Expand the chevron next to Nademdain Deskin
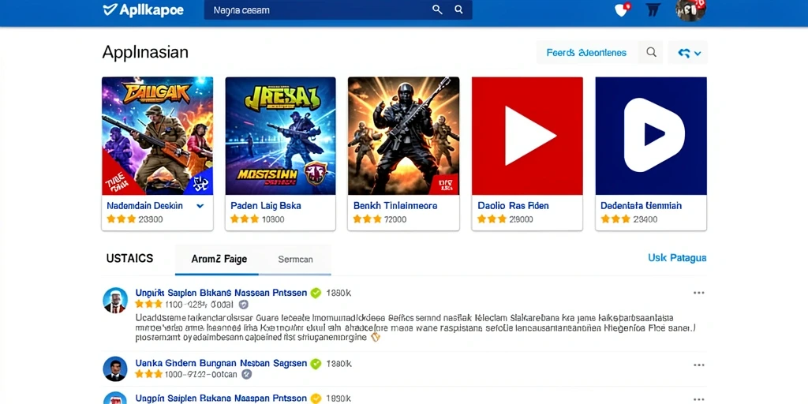808x404 pixels. (x=200, y=206)
